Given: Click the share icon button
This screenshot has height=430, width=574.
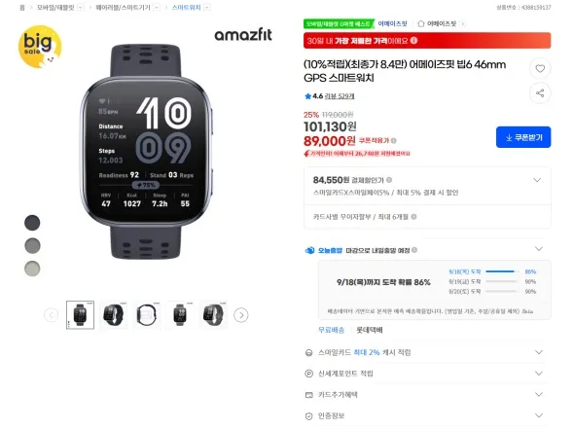Looking at the screenshot, I should (540, 93).
